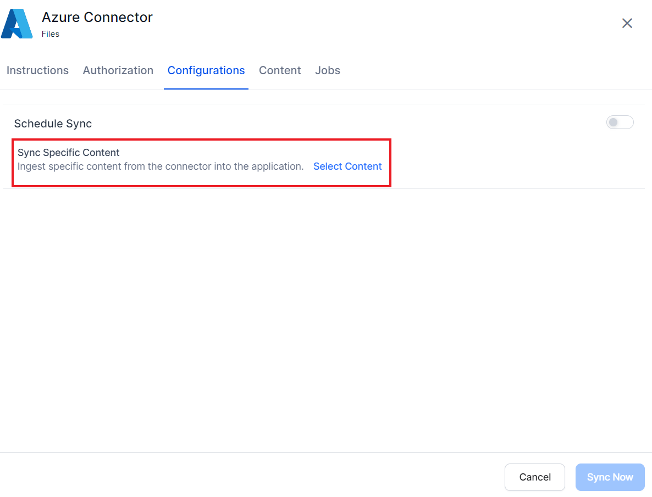Go to the Content tab

click(280, 70)
